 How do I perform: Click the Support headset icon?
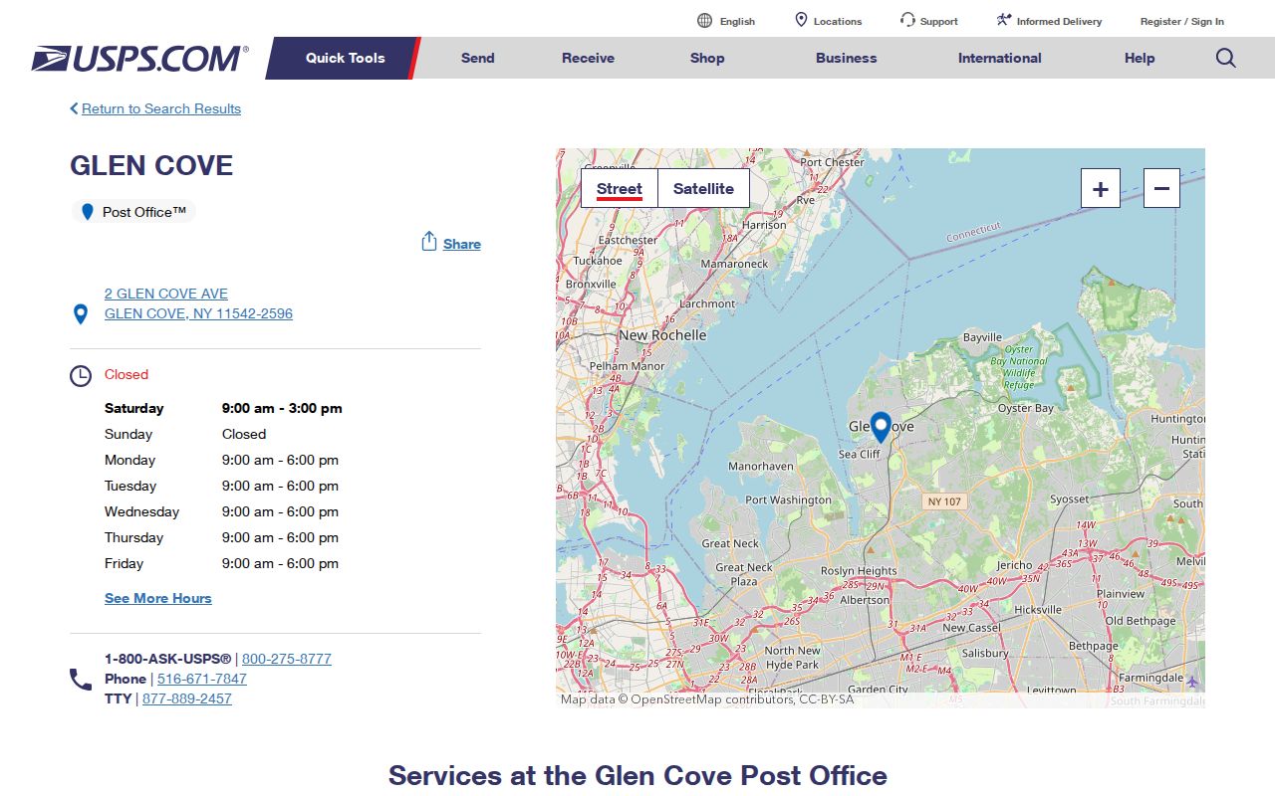[907, 20]
